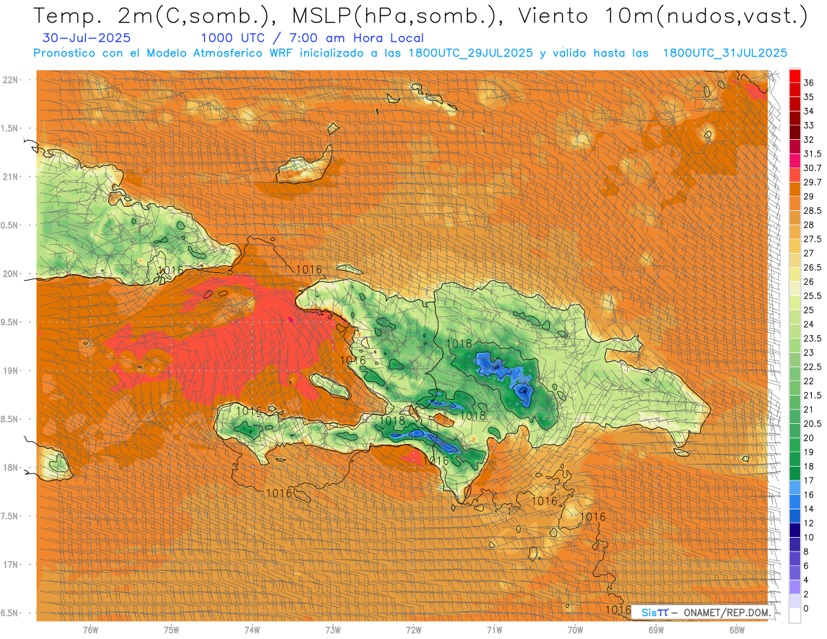
Task: Click the 'Pronóstico con el Modelo Atmósferico WRF' line
Action: (x=164, y=53)
